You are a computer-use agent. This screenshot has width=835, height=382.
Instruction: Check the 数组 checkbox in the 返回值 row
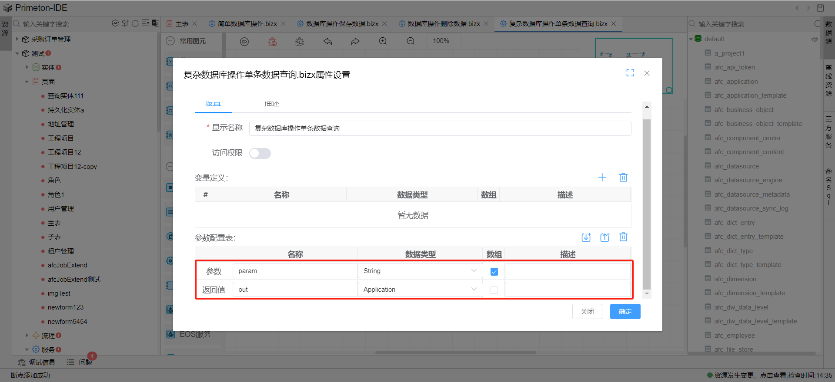494,290
